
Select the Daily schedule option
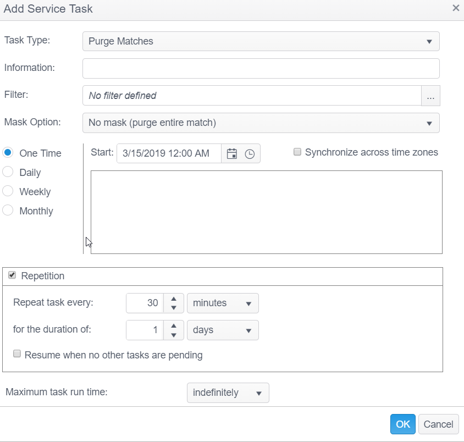8,172
